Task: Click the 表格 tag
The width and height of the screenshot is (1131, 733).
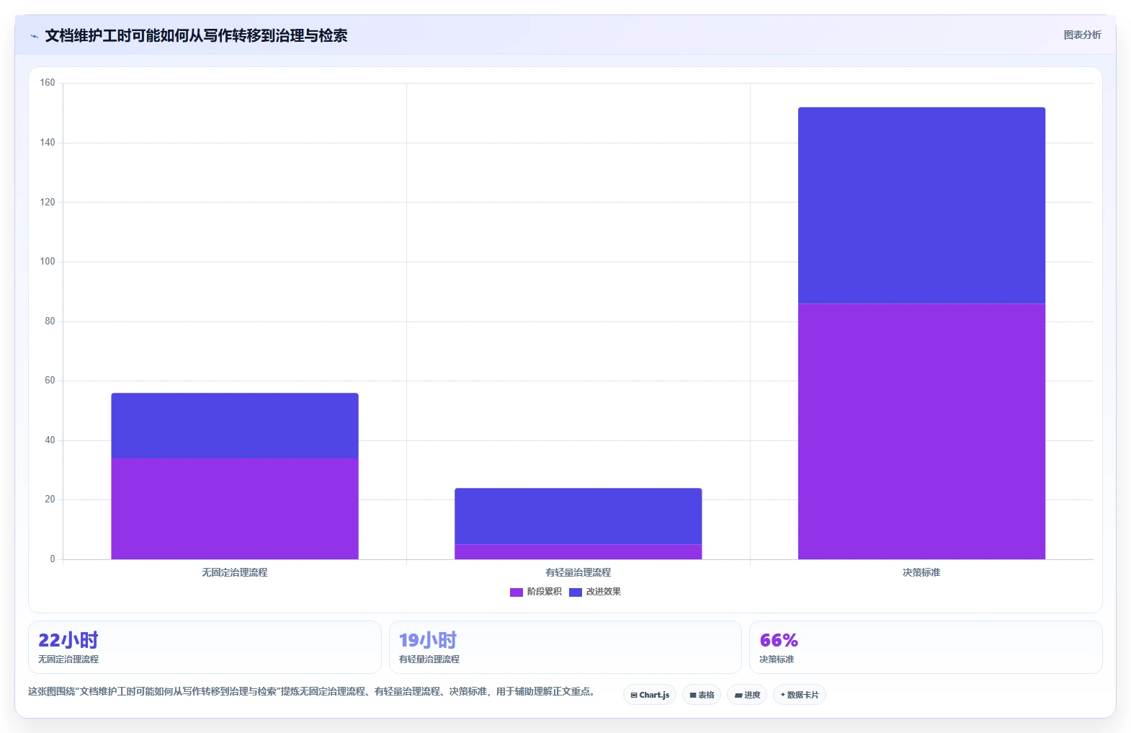Action: click(x=702, y=695)
